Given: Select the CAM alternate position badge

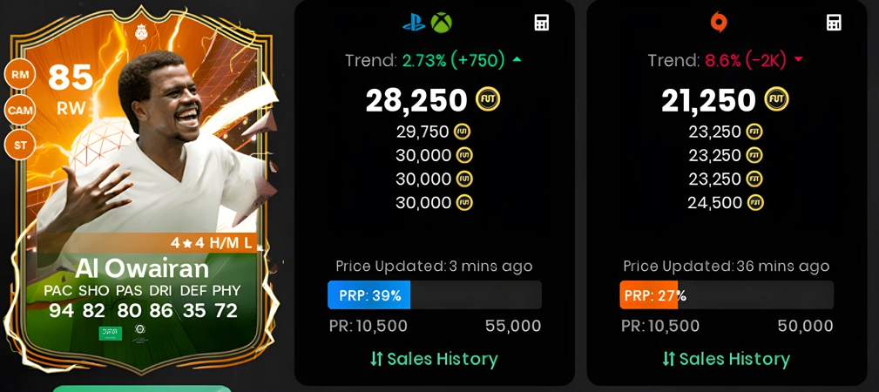Looking at the screenshot, I should 20,110.
